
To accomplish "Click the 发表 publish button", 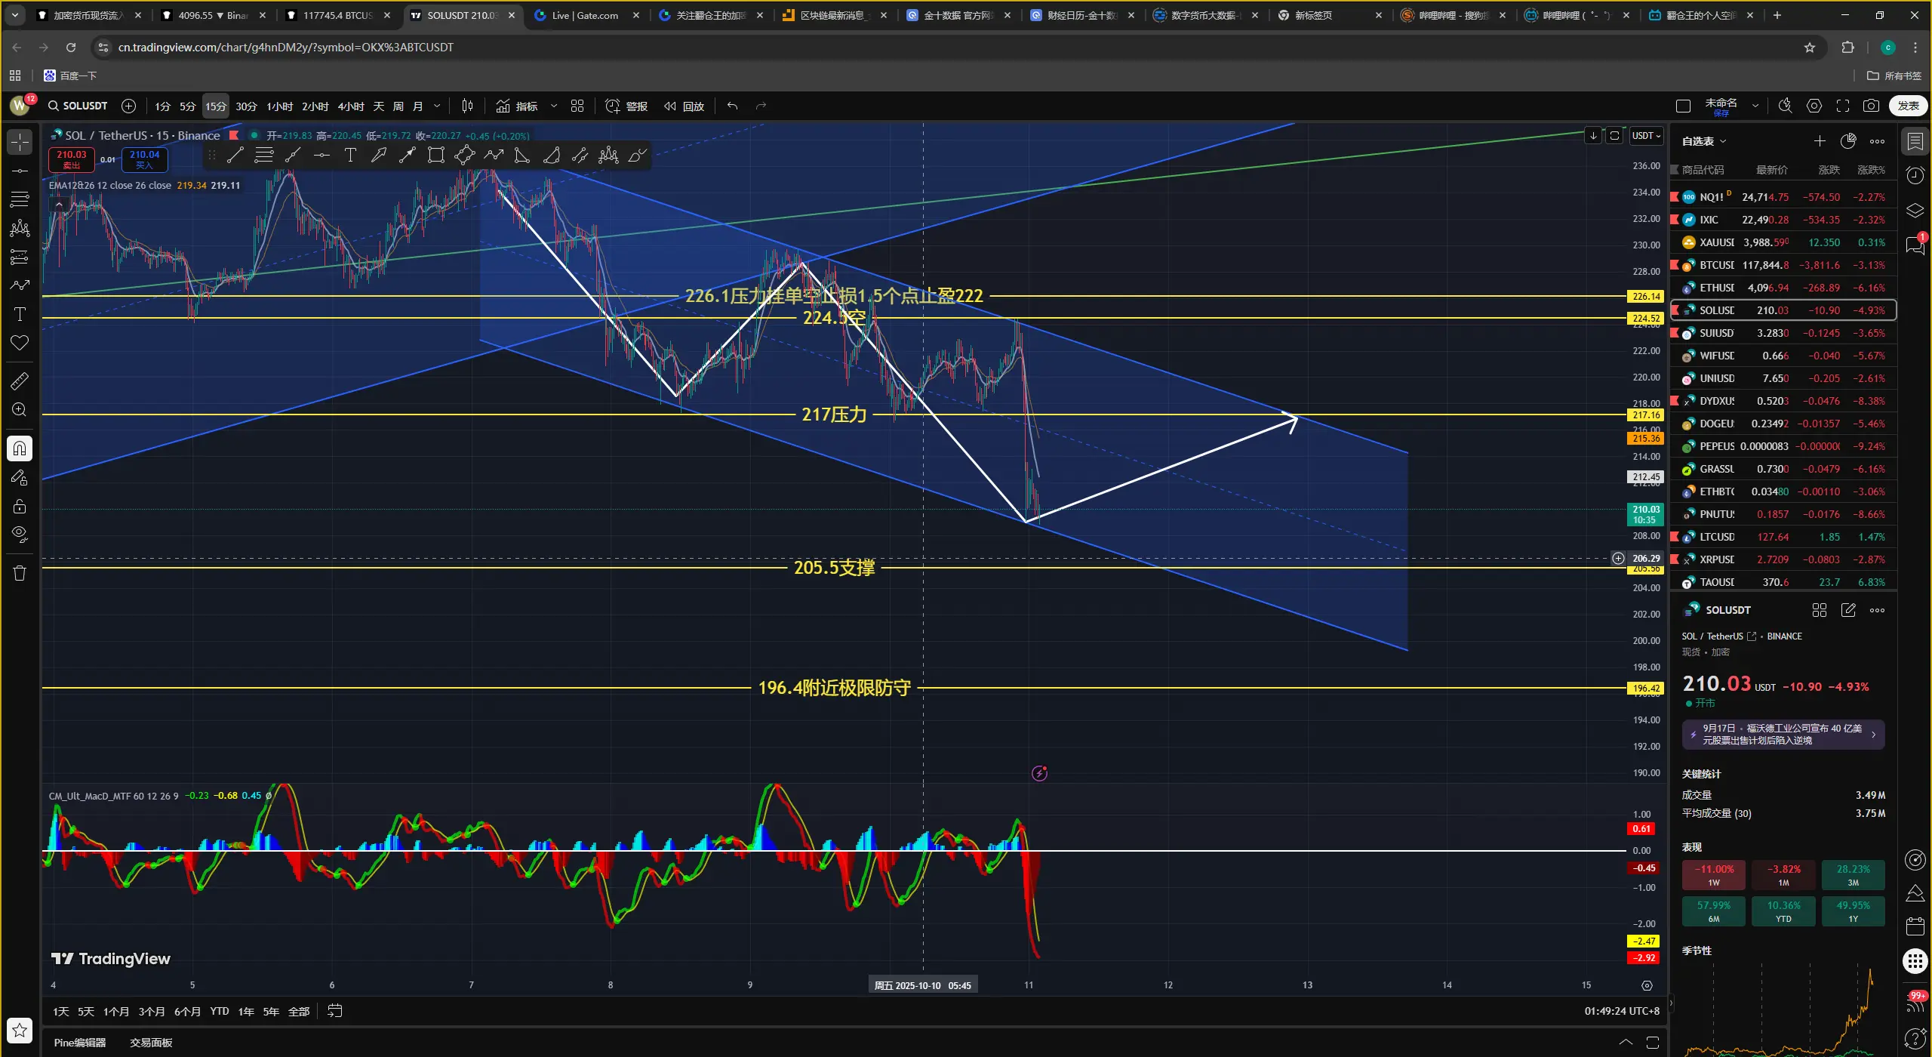I will coord(1908,106).
